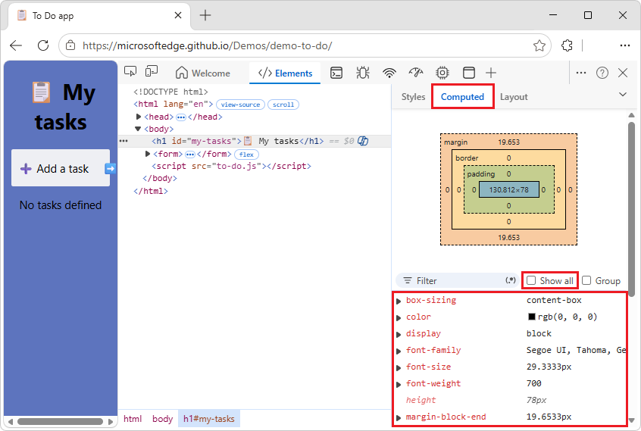Viewport: 641px width, 431px height.
Task: Expand margin-block-end computed property
Action: [399, 418]
